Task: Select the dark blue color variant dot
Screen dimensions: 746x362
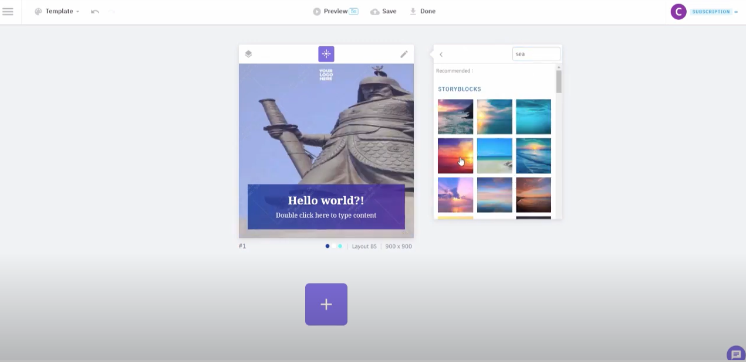Action: click(x=327, y=246)
